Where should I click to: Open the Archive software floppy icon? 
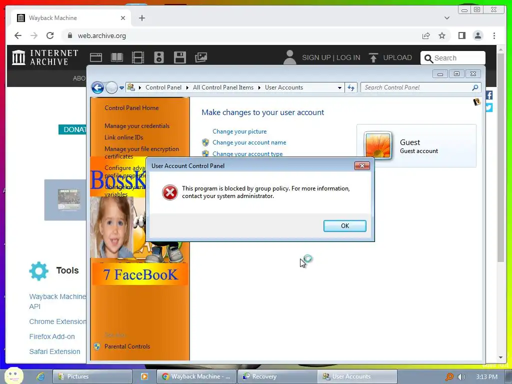(x=180, y=57)
